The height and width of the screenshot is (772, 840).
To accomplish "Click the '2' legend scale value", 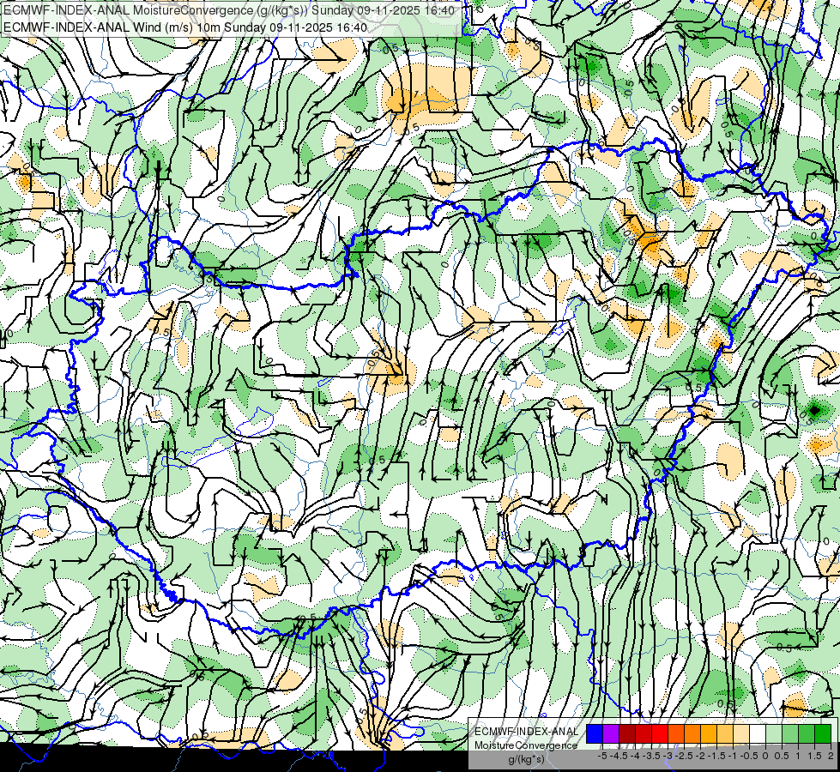I will (831, 756).
